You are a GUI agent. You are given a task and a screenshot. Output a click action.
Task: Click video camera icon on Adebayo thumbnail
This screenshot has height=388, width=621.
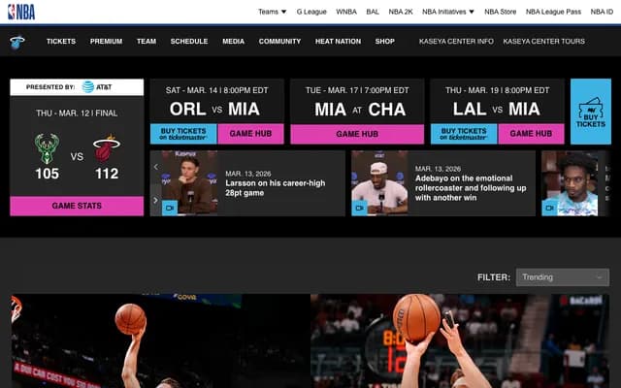pyautogui.click(x=359, y=208)
